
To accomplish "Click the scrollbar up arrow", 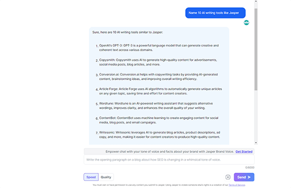I will point(256,2).
